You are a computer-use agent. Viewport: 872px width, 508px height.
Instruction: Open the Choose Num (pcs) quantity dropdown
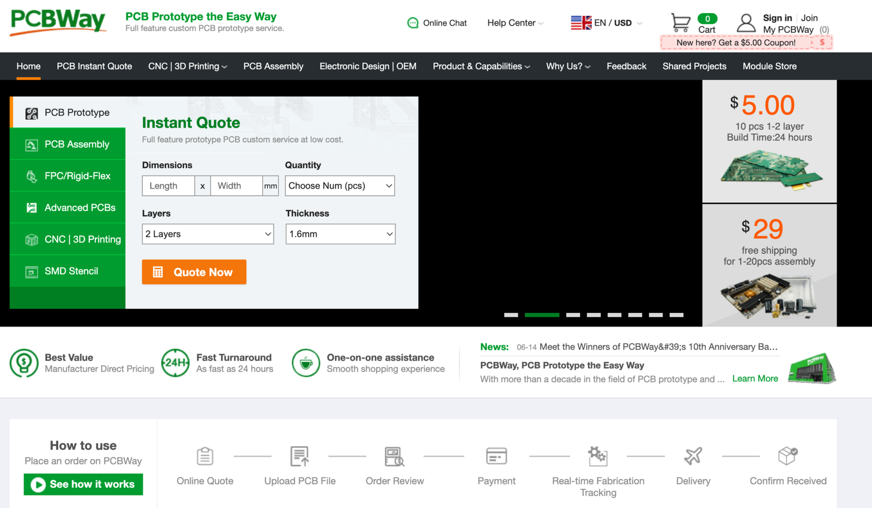click(x=340, y=186)
